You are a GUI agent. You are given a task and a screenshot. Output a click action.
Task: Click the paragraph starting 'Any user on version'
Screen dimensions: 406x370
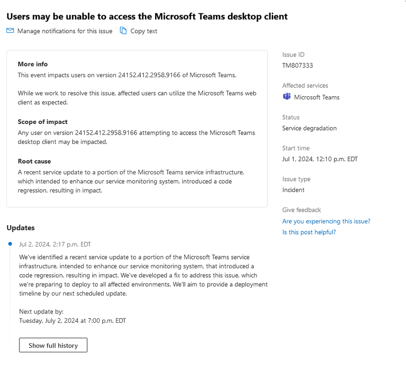pyautogui.click(x=137, y=137)
